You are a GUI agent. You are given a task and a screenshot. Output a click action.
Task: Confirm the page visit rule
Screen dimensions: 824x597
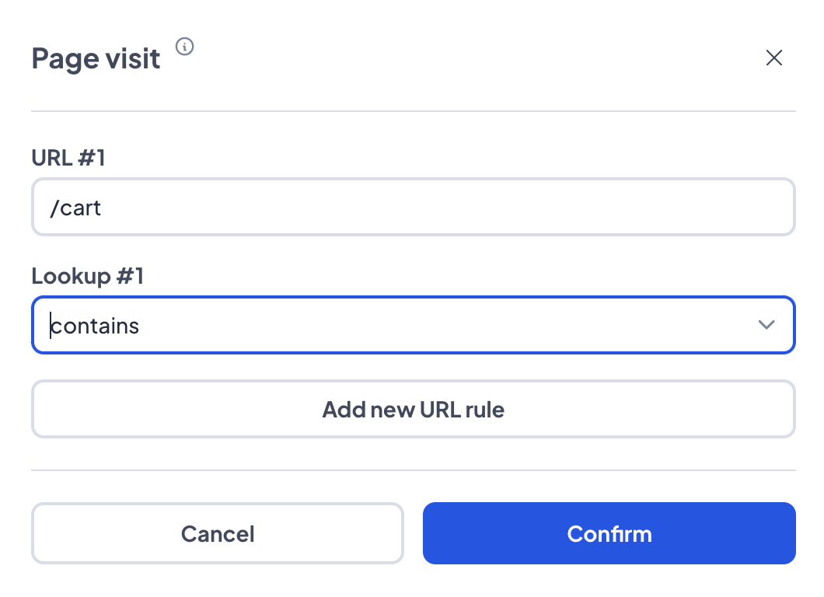tap(609, 533)
